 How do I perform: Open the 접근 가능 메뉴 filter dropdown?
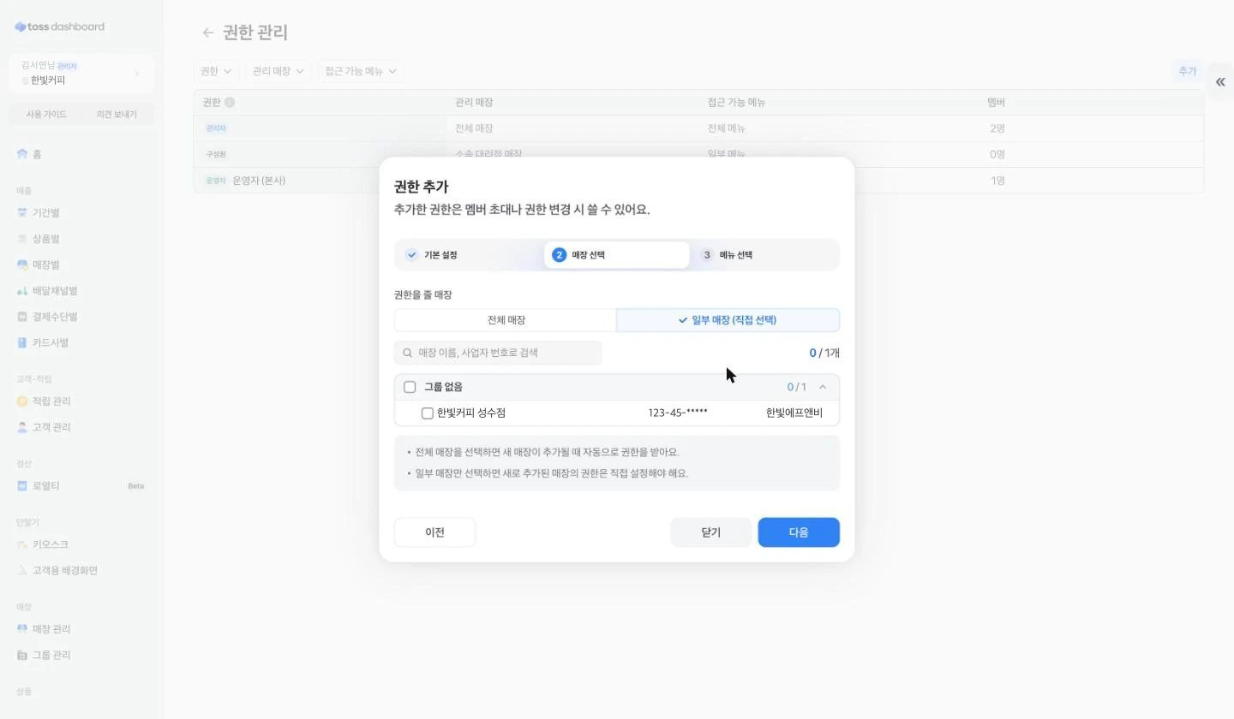coord(360,71)
